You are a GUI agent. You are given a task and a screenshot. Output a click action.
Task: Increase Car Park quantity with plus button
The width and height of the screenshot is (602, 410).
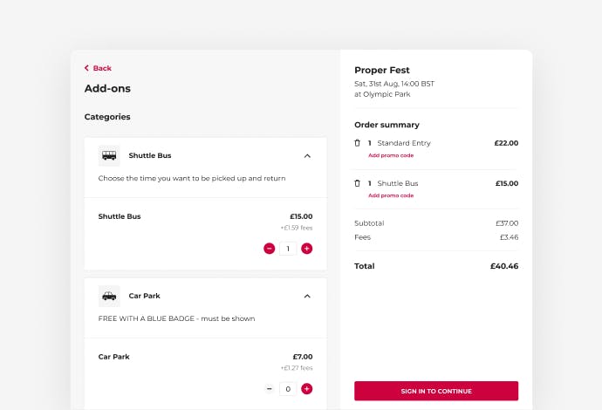pyautogui.click(x=306, y=389)
